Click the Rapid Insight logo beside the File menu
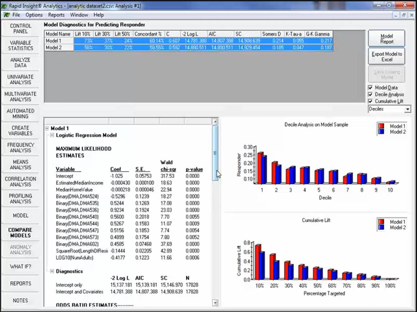 (x=6, y=15)
